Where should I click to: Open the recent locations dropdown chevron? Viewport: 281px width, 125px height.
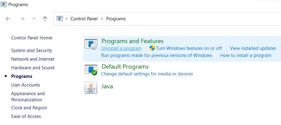34,19
